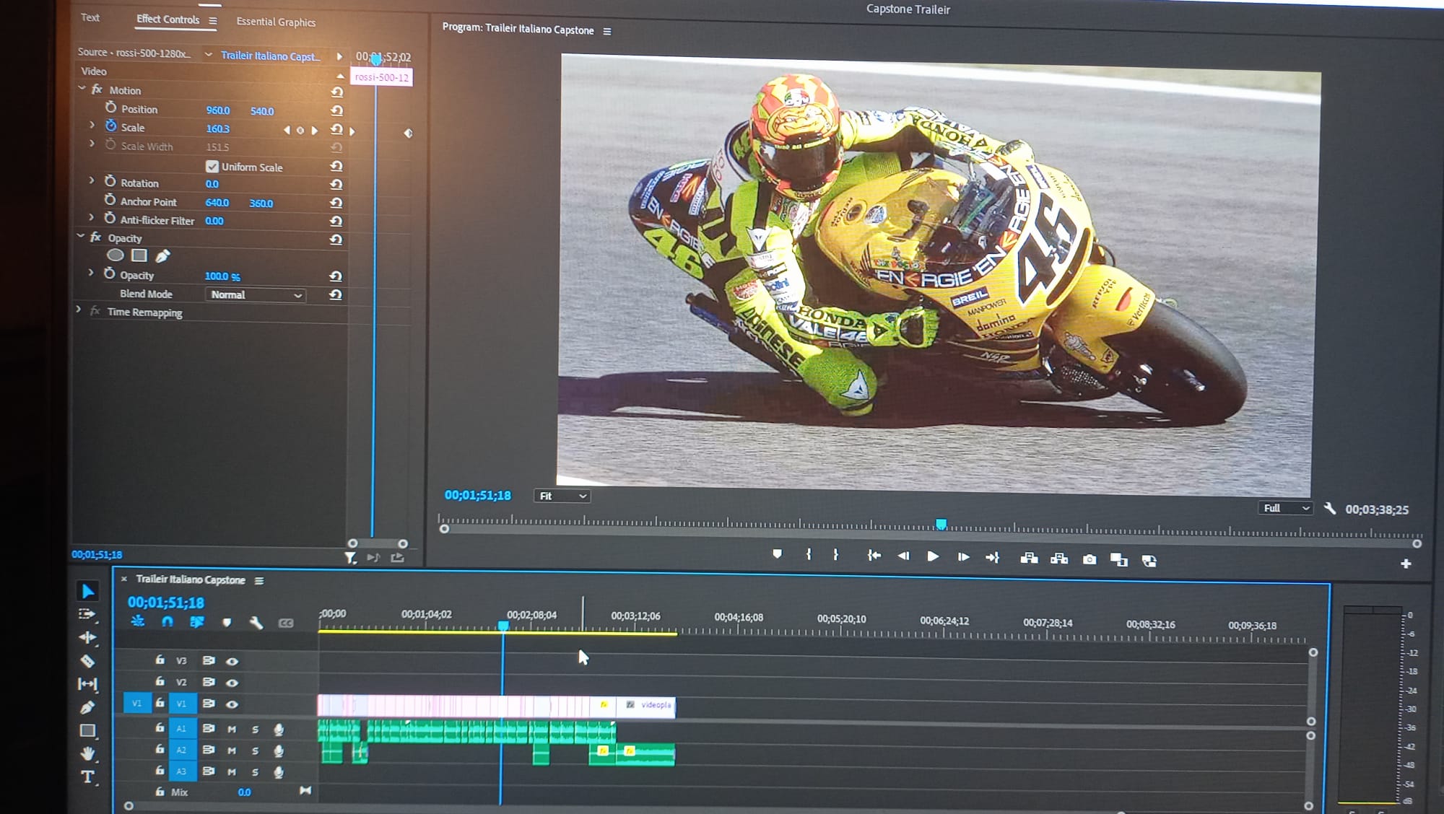
Task: Add a marker in the Program monitor
Action: pos(777,554)
